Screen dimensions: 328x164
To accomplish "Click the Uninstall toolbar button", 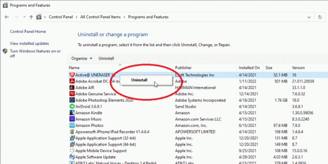I will (x=106, y=58).
